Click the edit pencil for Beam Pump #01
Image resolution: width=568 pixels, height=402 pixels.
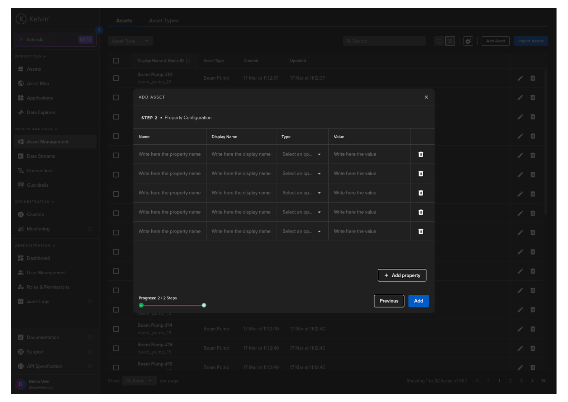[520, 78]
